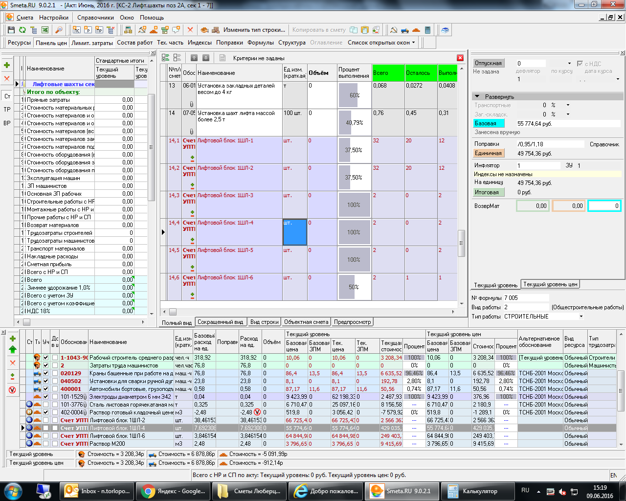Toggle Уч checkbox for row 020129
The image size is (626, 501).
click(x=46, y=373)
